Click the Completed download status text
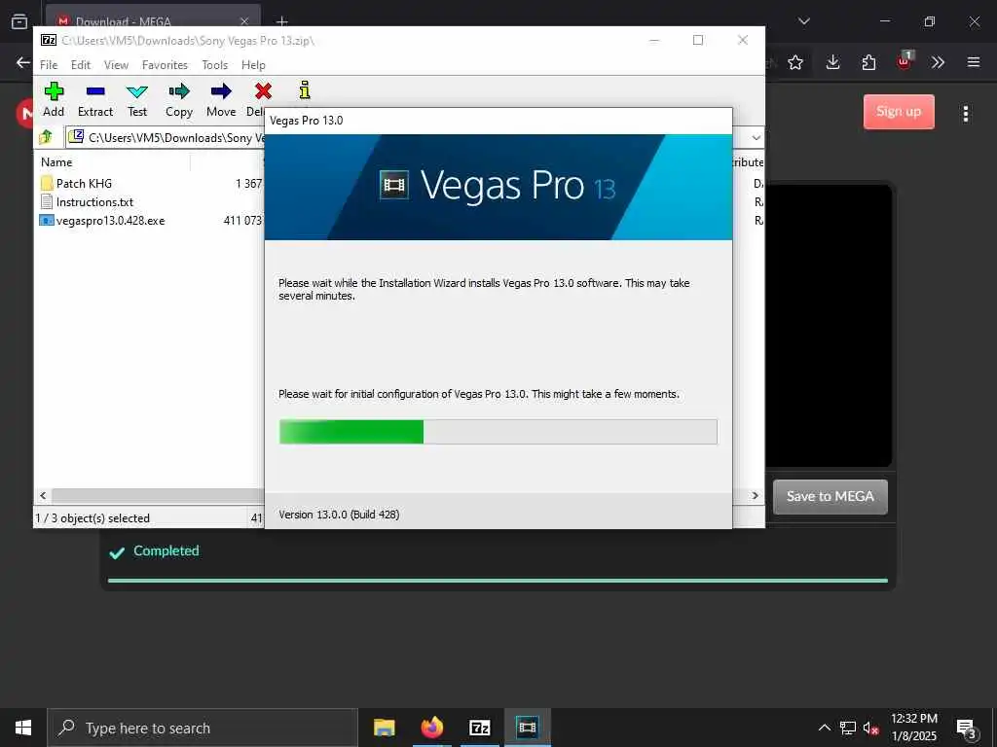This screenshot has width=997, height=747. [166, 551]
